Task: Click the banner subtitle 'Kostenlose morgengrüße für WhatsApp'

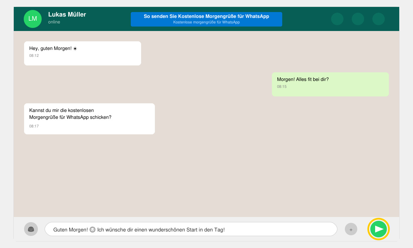Action: (206, 22)
